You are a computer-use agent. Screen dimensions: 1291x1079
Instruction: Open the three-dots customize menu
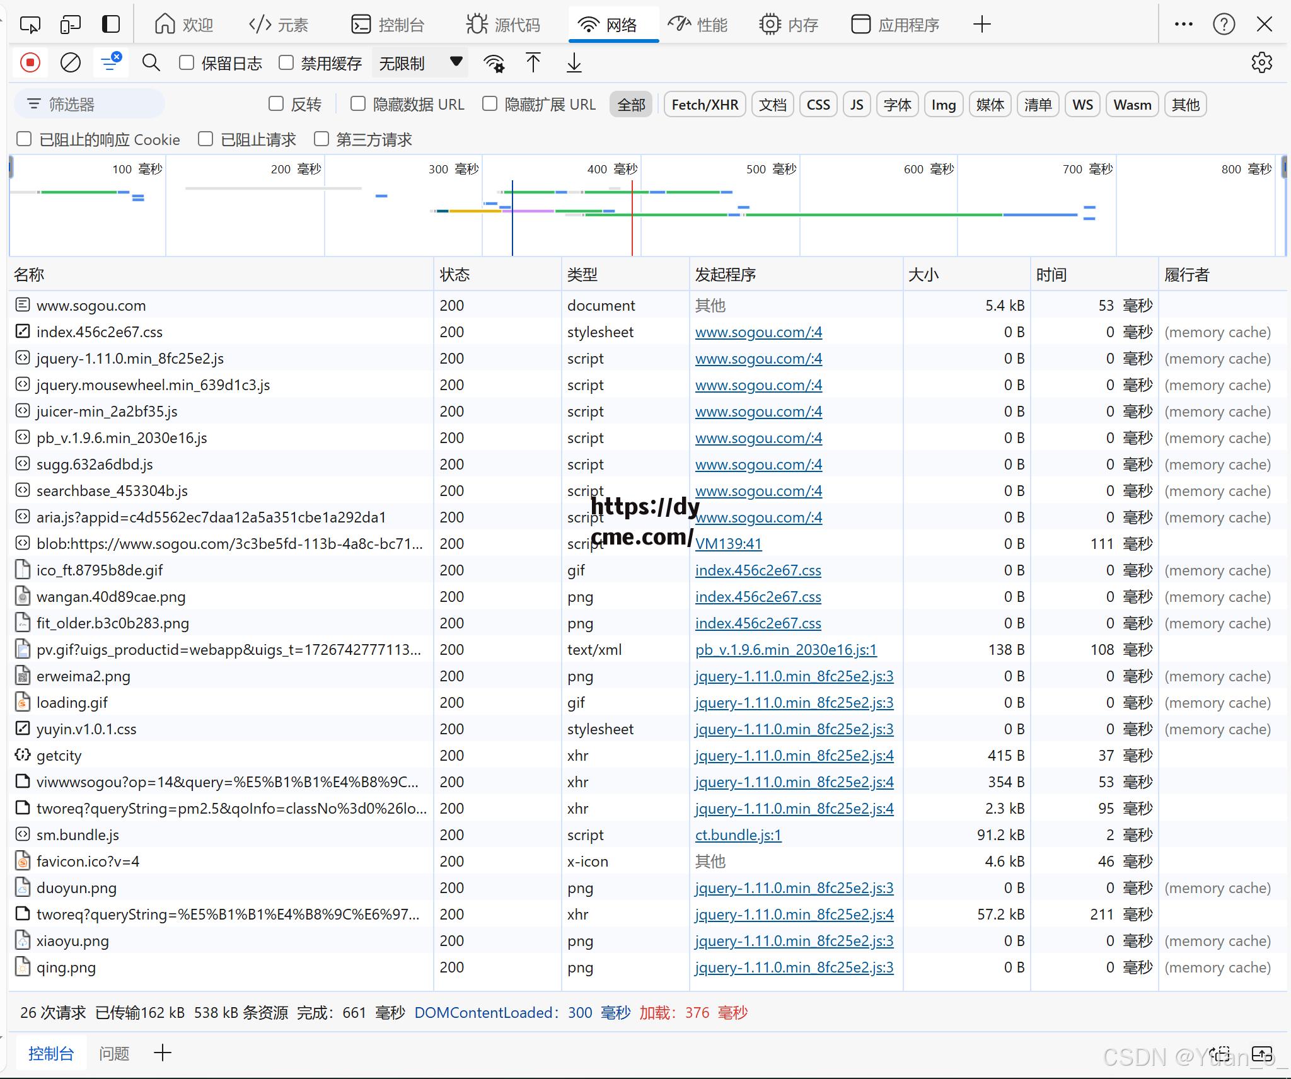click(1183, 25)
